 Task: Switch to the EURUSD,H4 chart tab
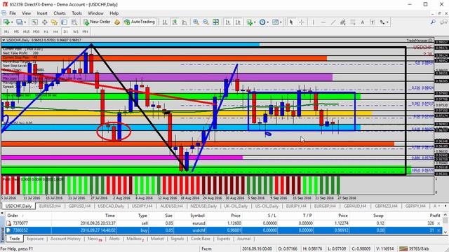point(50,206)
